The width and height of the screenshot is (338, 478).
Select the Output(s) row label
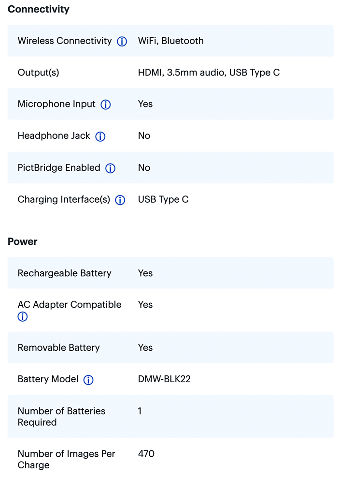pos(38,73)
